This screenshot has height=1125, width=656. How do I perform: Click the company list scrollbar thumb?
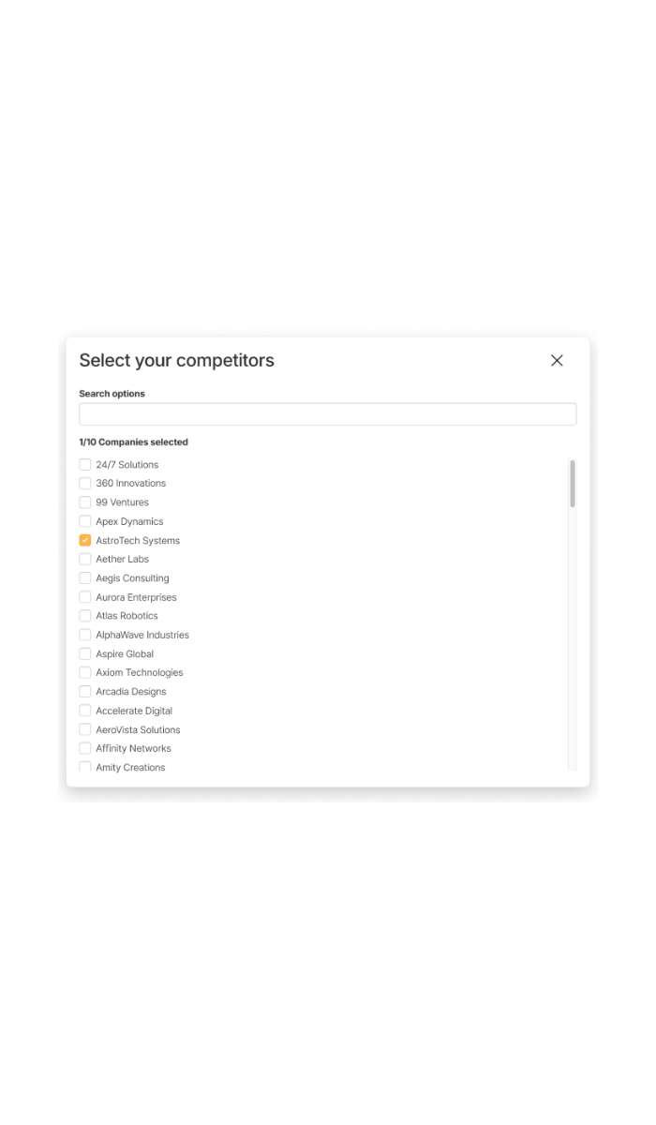pos(573,484)
